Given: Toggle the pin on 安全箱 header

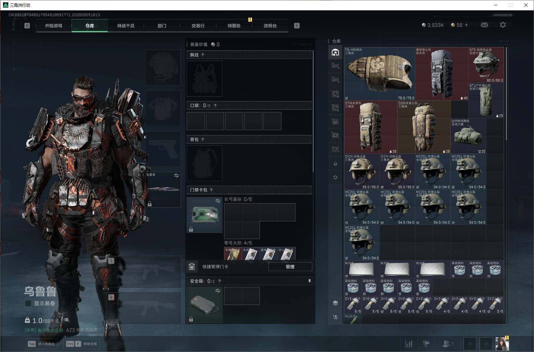Looking at the screenshot, I should [x=309, y=281].
